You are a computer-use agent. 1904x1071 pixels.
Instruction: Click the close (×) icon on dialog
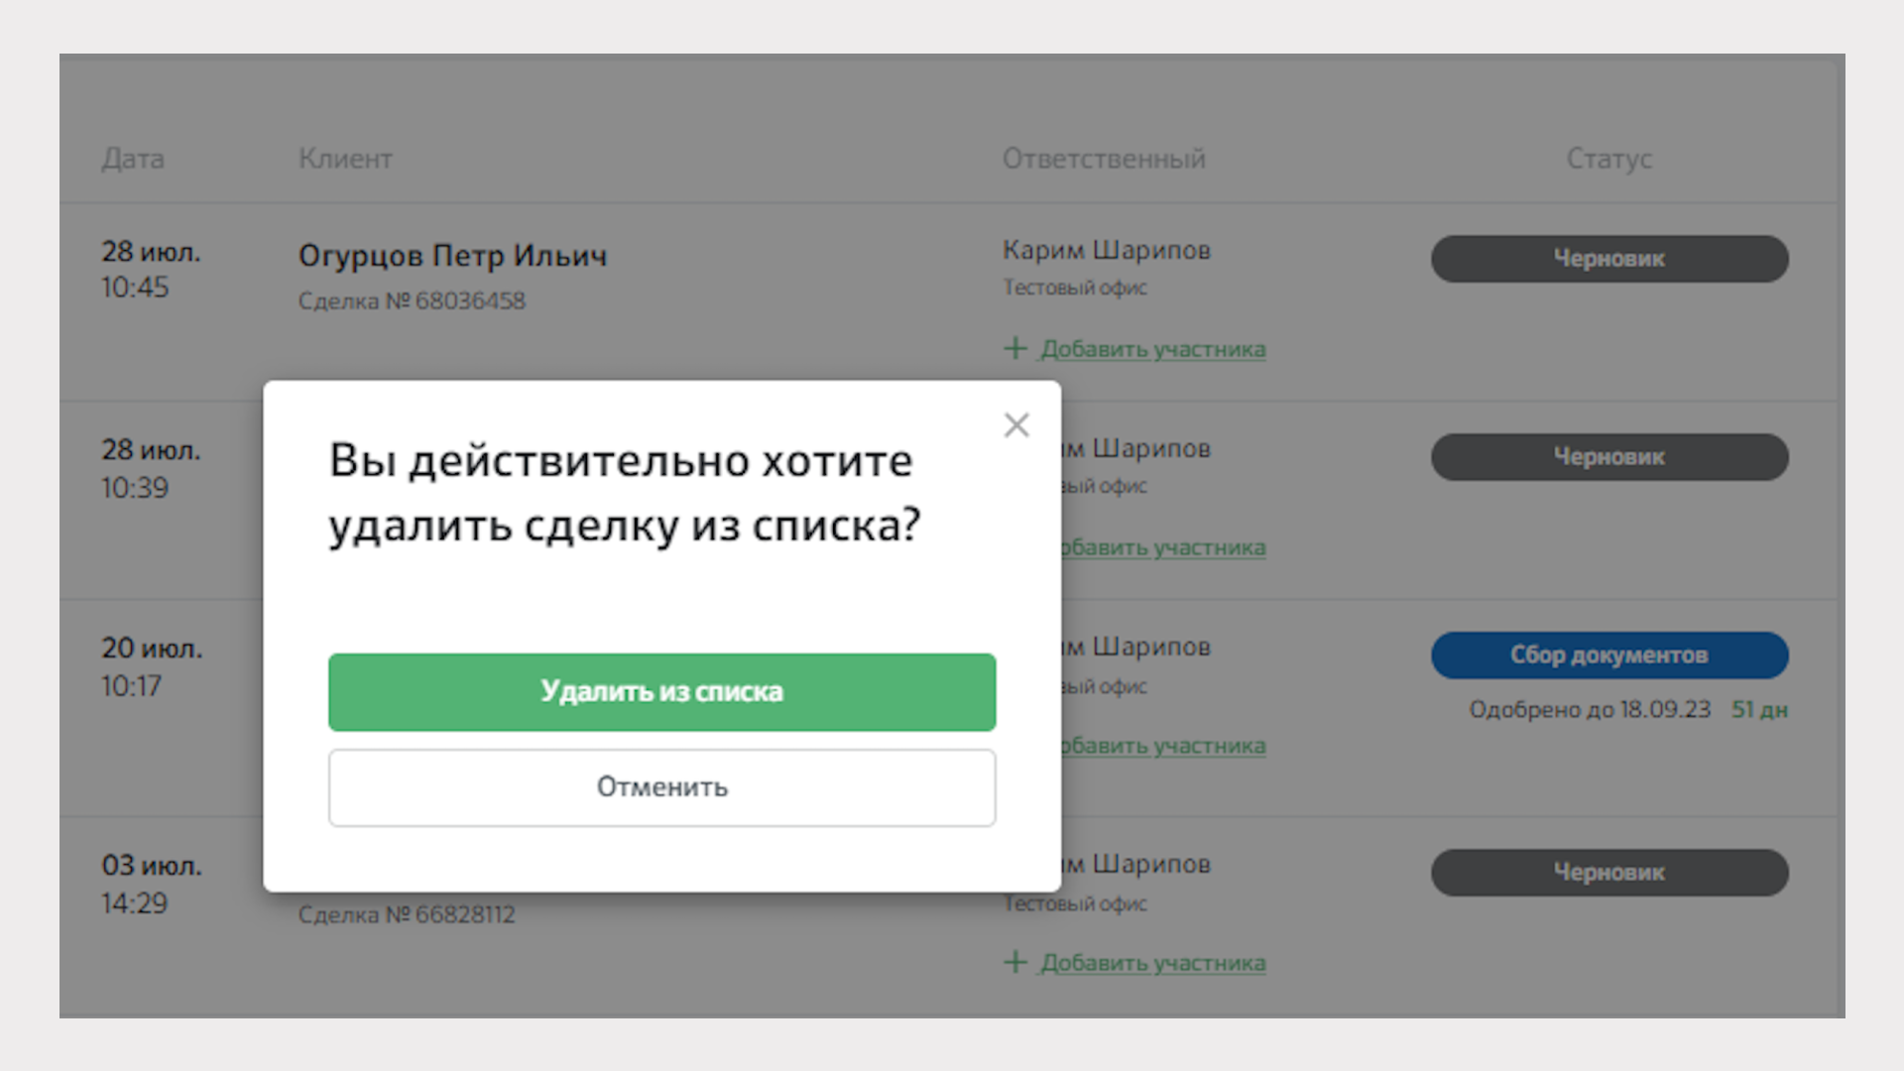click(x=1016, y=425)
